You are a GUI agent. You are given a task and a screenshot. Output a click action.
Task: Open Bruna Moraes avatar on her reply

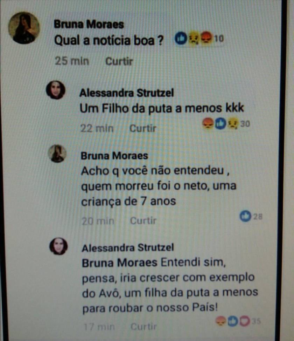point(57,154)
